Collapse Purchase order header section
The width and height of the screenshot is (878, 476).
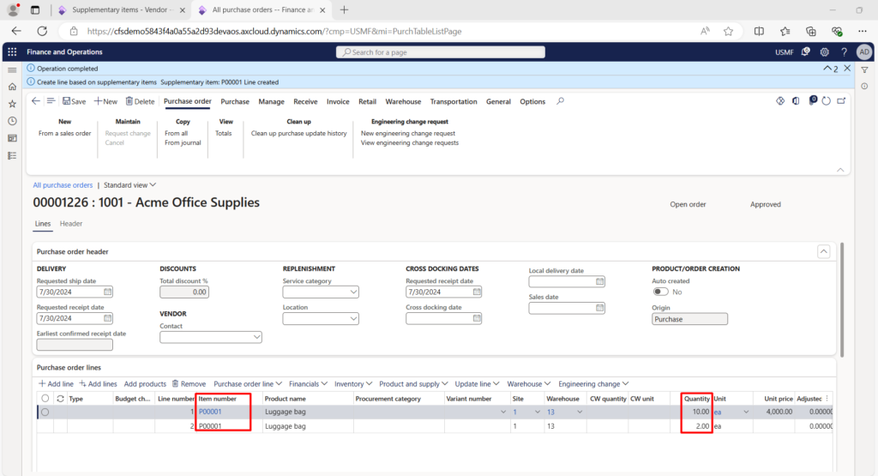click(823, 251)
